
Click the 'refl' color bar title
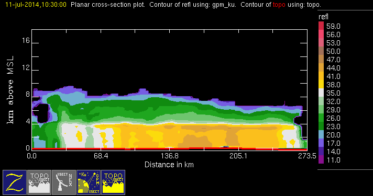pos(323,17)
